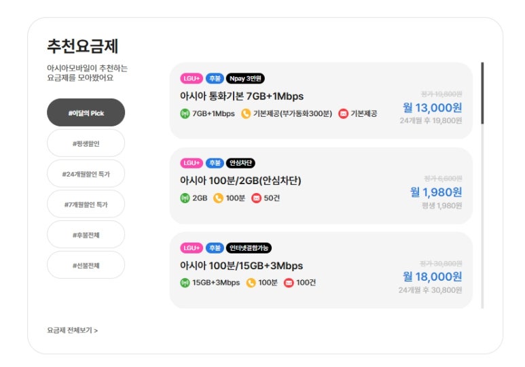Select the #이달의 Pick filter

[x=86, y=113]
